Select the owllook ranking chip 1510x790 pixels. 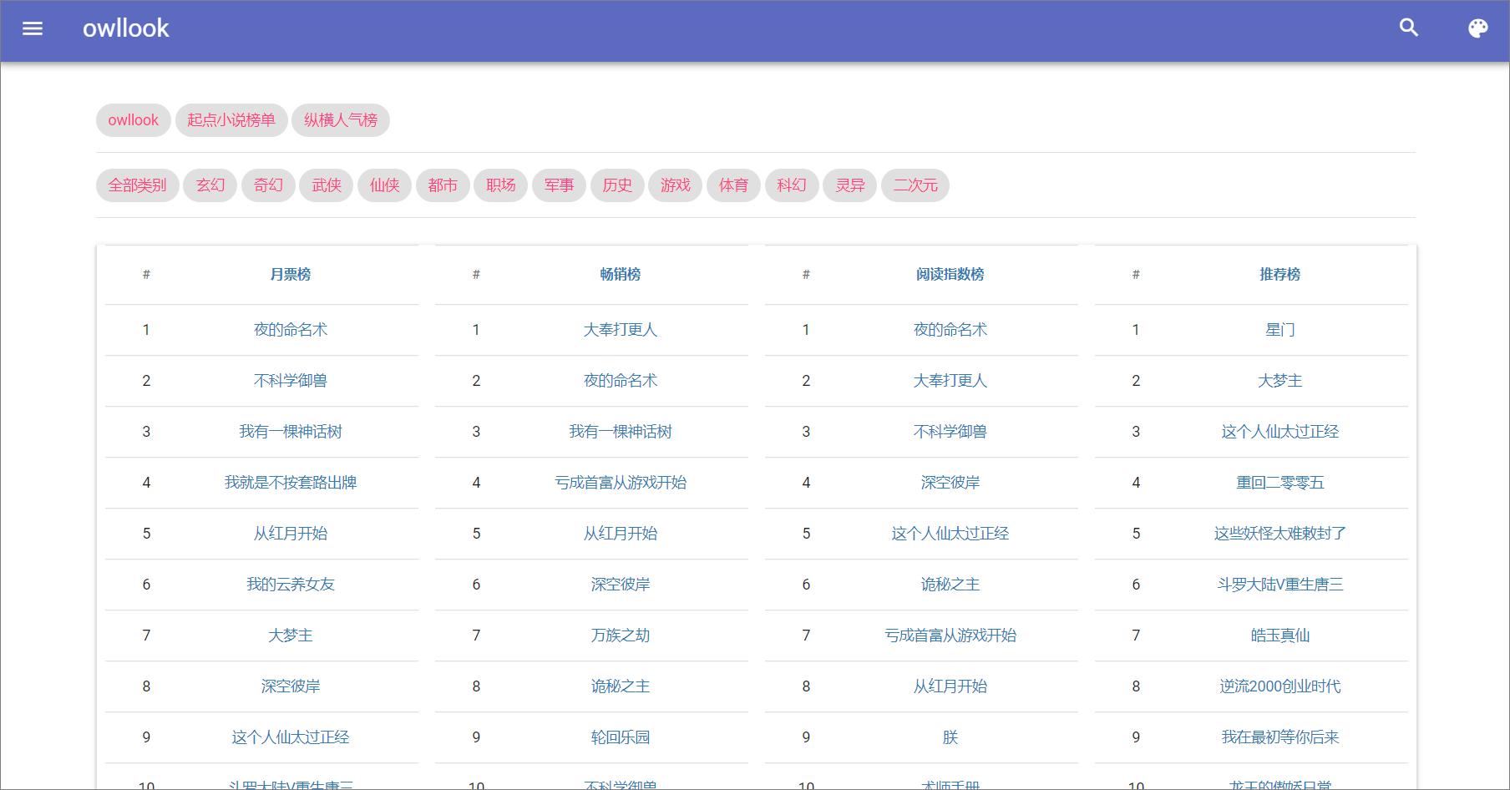(x=134, y=120)
